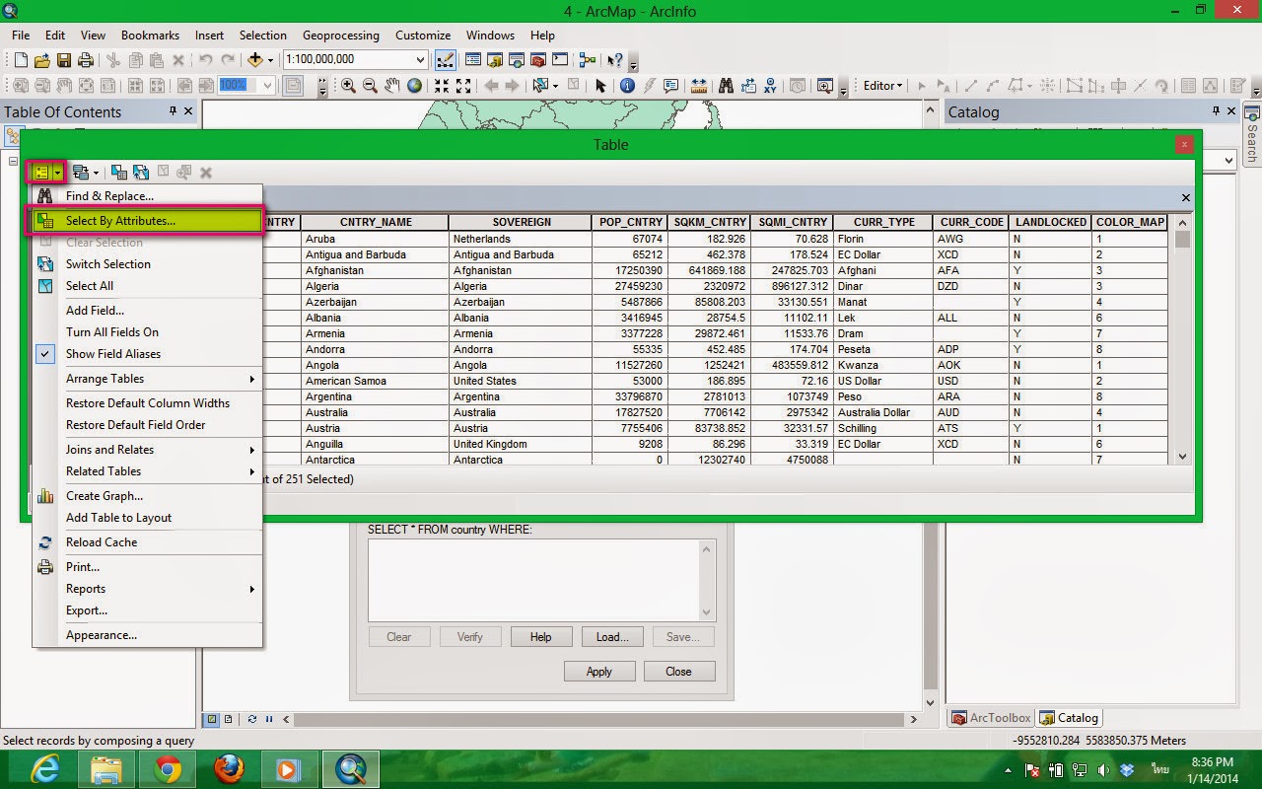Viewport: 1262px width, 789px height.
Task: Select the Zoom In magnifier tool
Action: tap(348, 86)
